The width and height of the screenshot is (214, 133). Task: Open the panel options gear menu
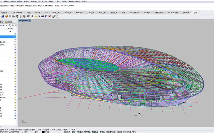coord(15,22)
